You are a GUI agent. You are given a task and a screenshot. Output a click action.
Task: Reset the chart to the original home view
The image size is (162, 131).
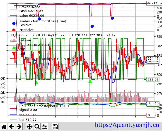click(x=4, y=127)
